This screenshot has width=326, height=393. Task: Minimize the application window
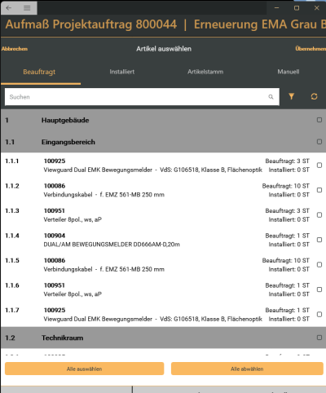point(276,8)
